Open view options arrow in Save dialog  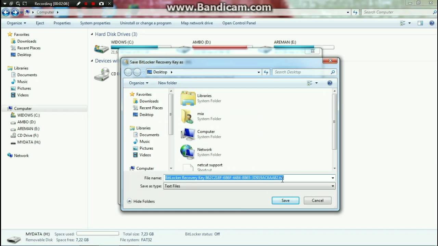point(317,83)
